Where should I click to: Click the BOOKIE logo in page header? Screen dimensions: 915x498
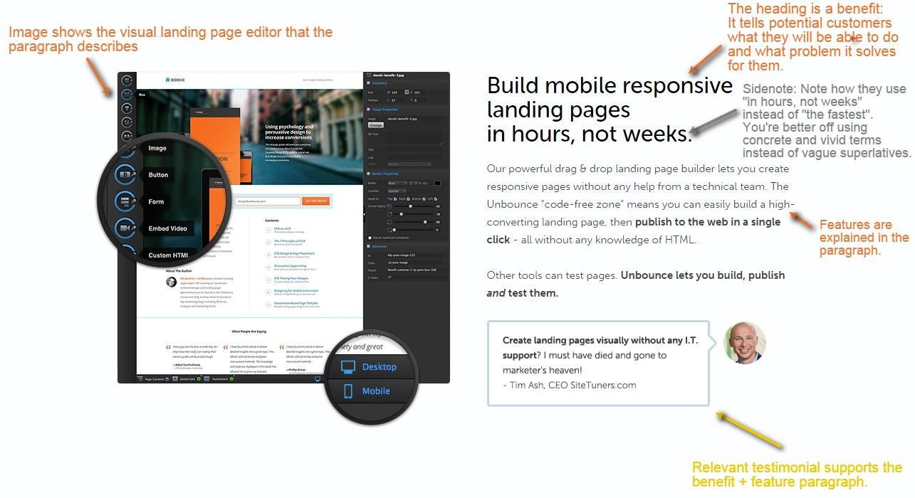click(x=175, y=80)
